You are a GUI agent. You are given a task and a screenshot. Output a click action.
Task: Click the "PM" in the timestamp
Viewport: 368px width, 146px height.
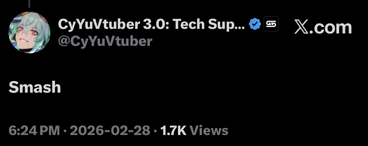point(50,131)
